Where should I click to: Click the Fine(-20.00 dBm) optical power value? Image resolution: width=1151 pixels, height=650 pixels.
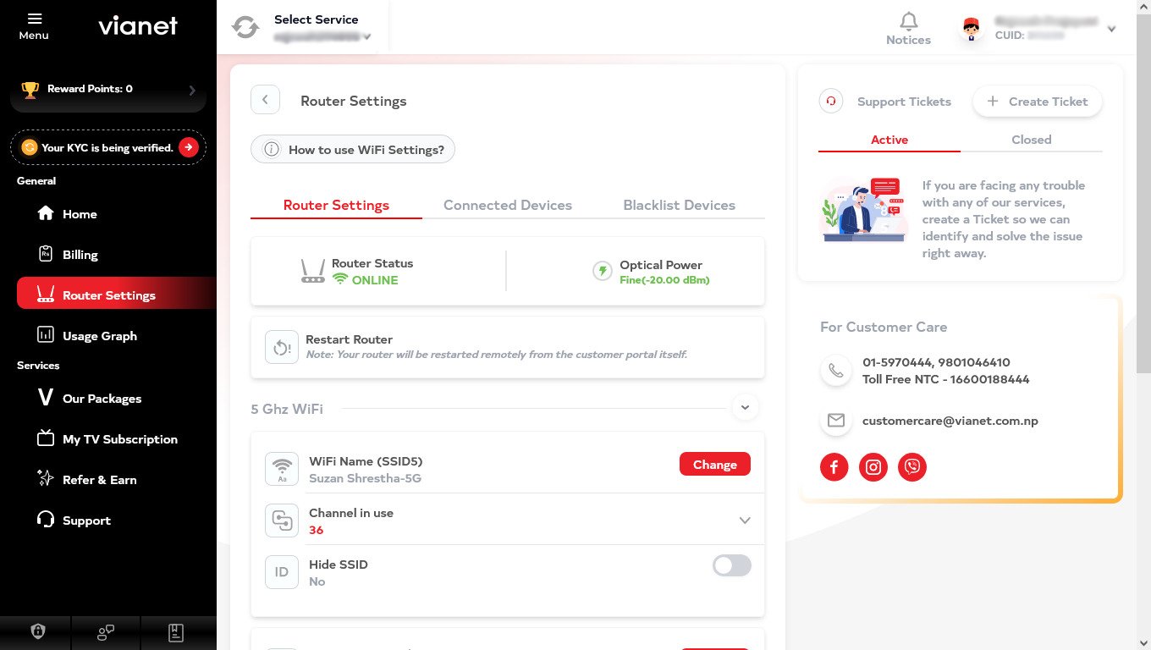click(664, 280)
